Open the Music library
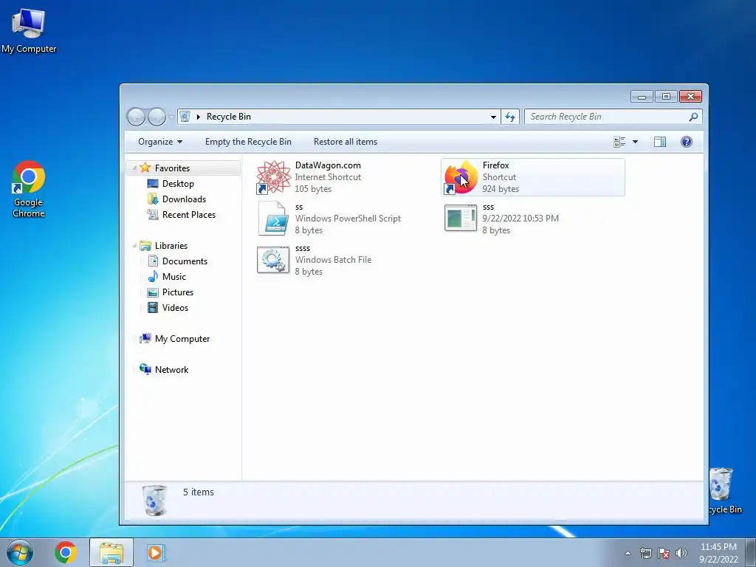Image resolution: width=756 pixels, height=567 pixels. click(173, 277)
